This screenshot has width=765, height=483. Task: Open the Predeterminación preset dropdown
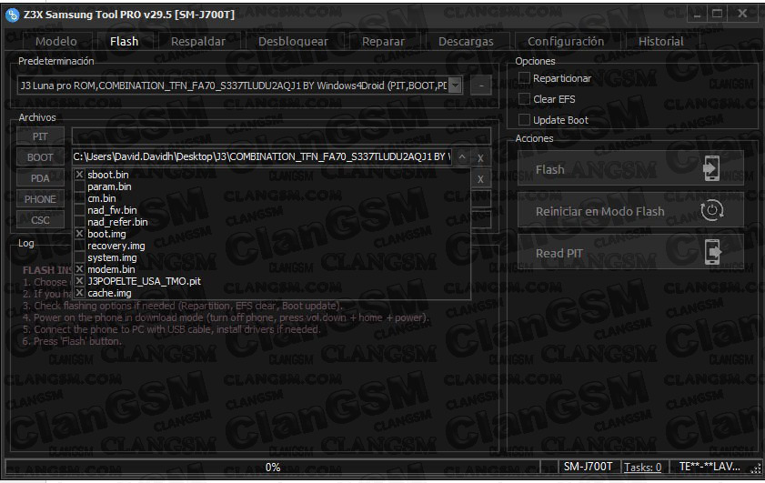pyautogui.click(x=455, y=86)
